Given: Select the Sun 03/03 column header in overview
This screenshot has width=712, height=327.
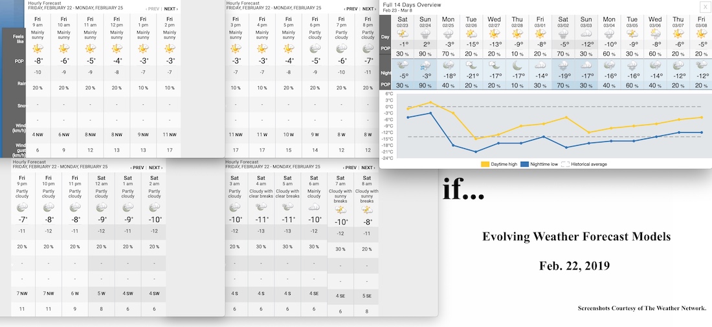Looking at the screenshot, I should click(x=586, y=22).
